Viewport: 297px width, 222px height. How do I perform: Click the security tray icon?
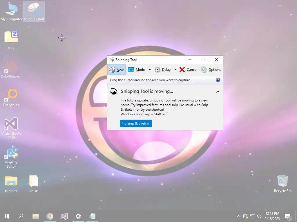click(x=245, y=216)
